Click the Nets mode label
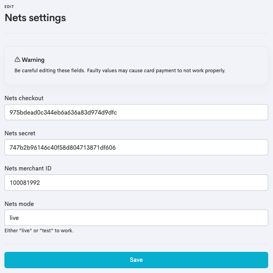273x273 pixels. point(19,204)
